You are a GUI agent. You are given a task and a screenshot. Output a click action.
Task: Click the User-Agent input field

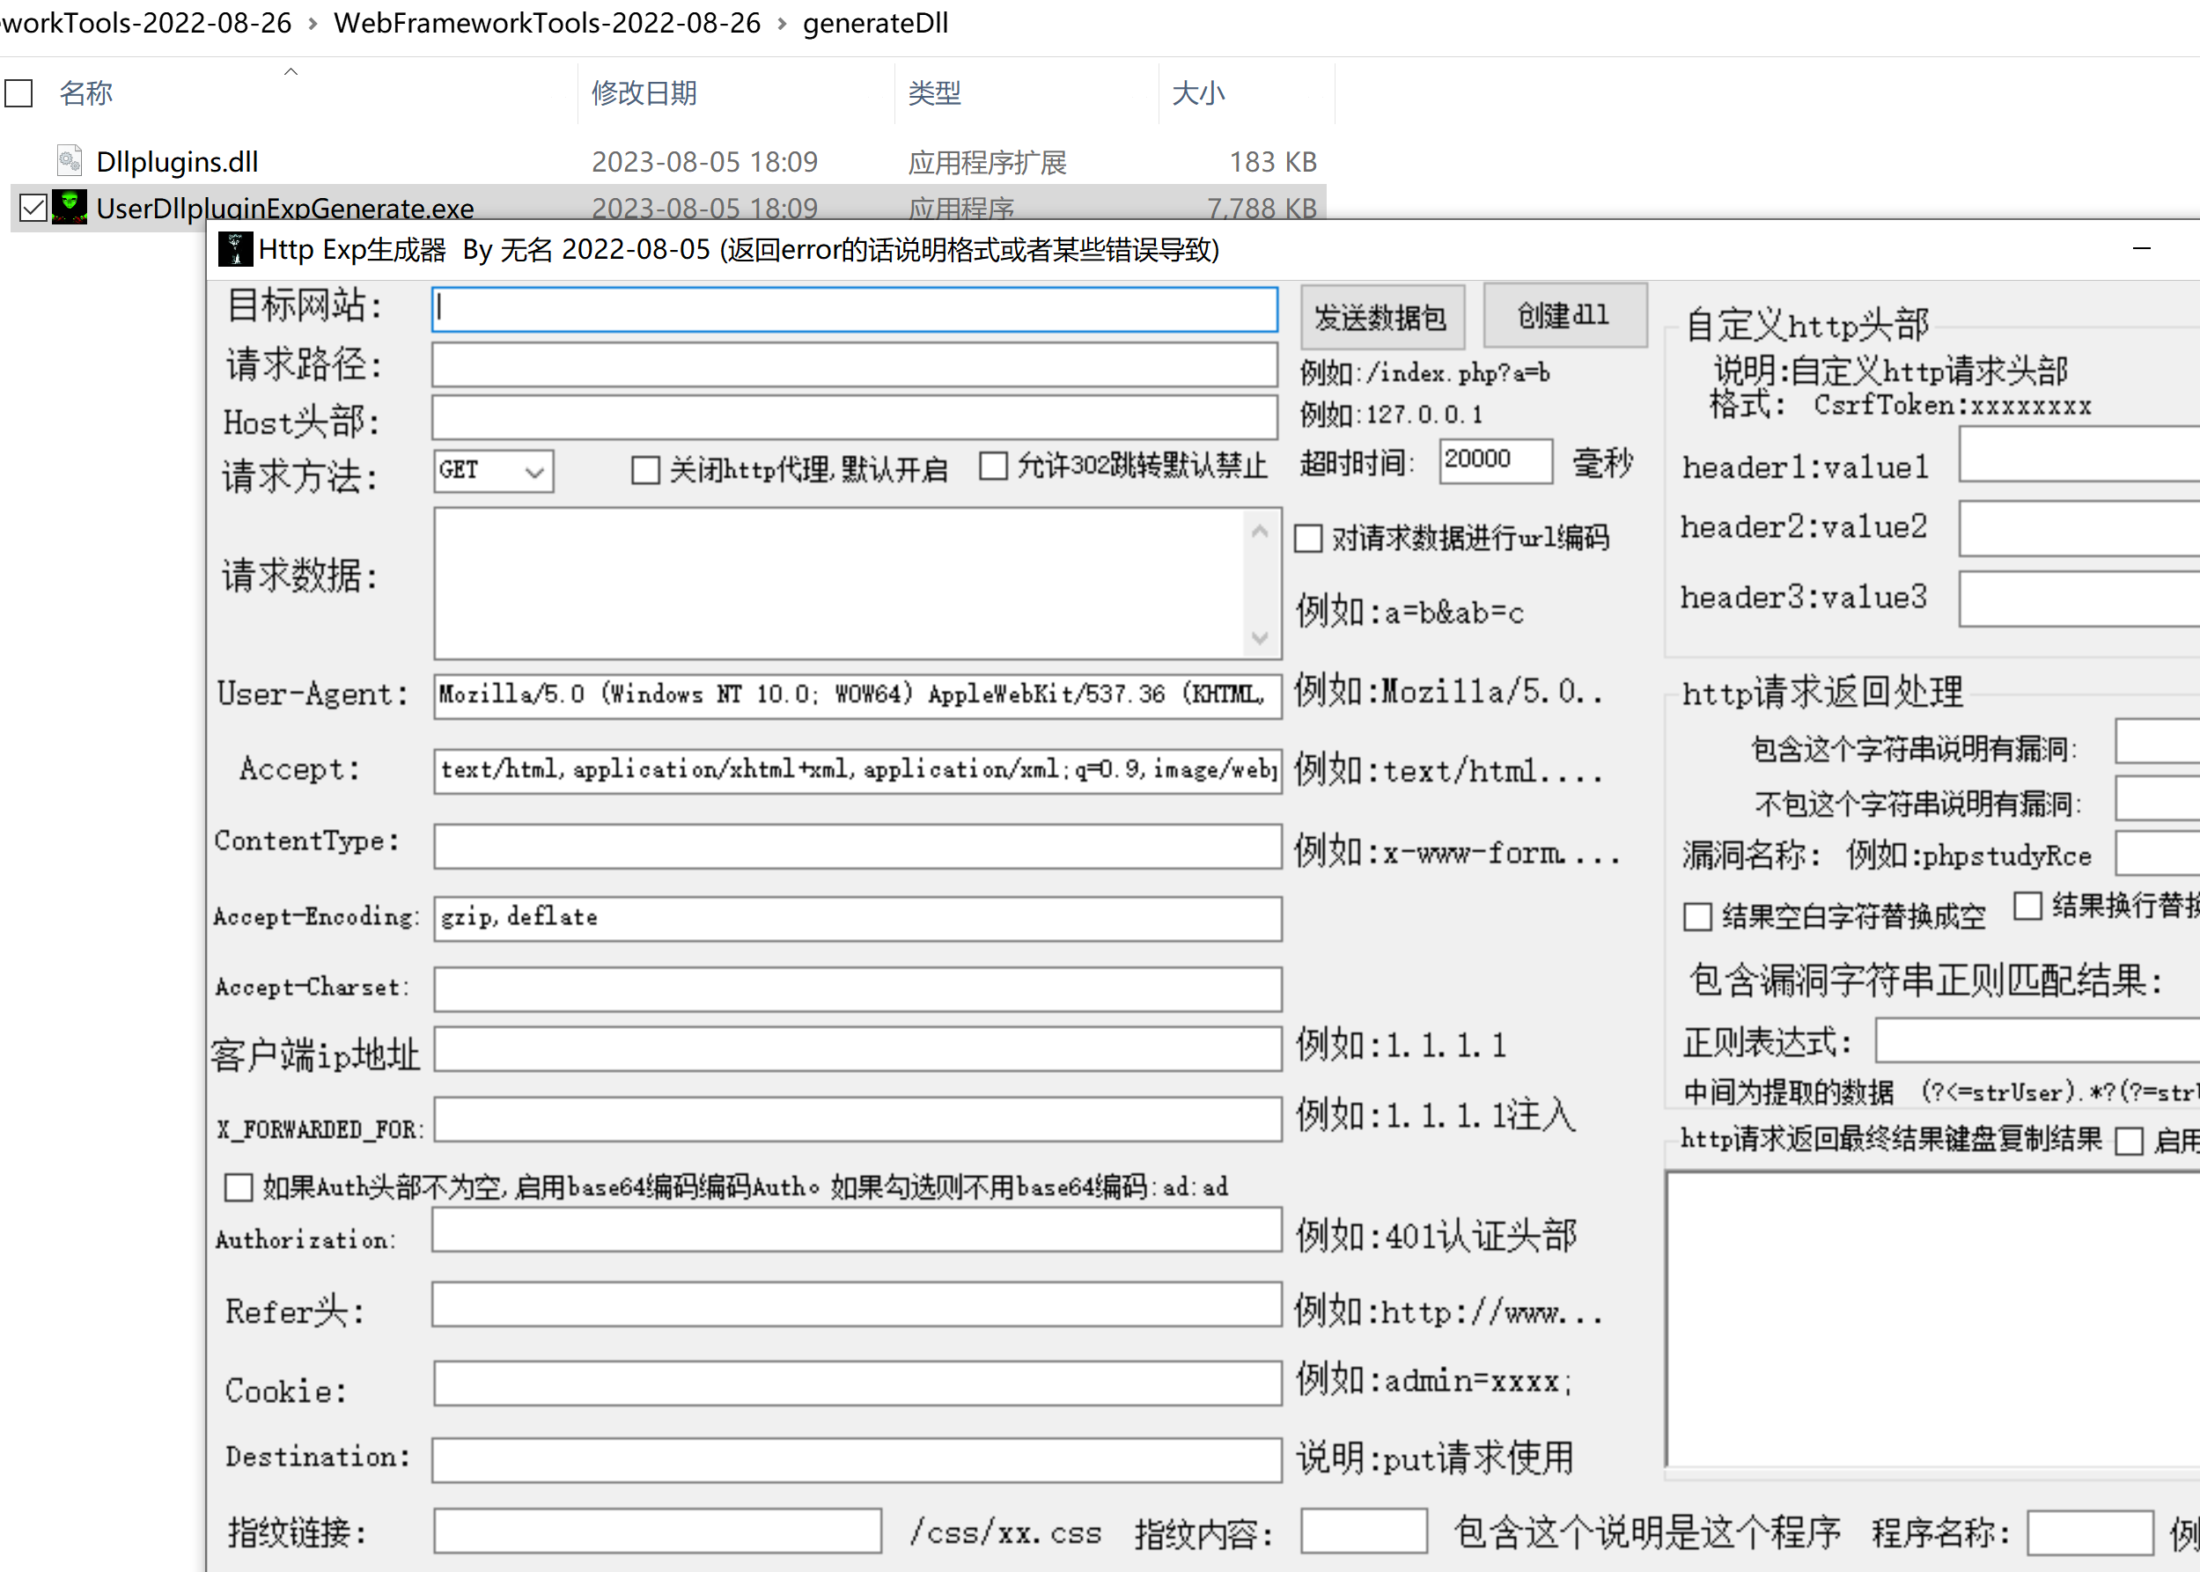pos(857,695)
